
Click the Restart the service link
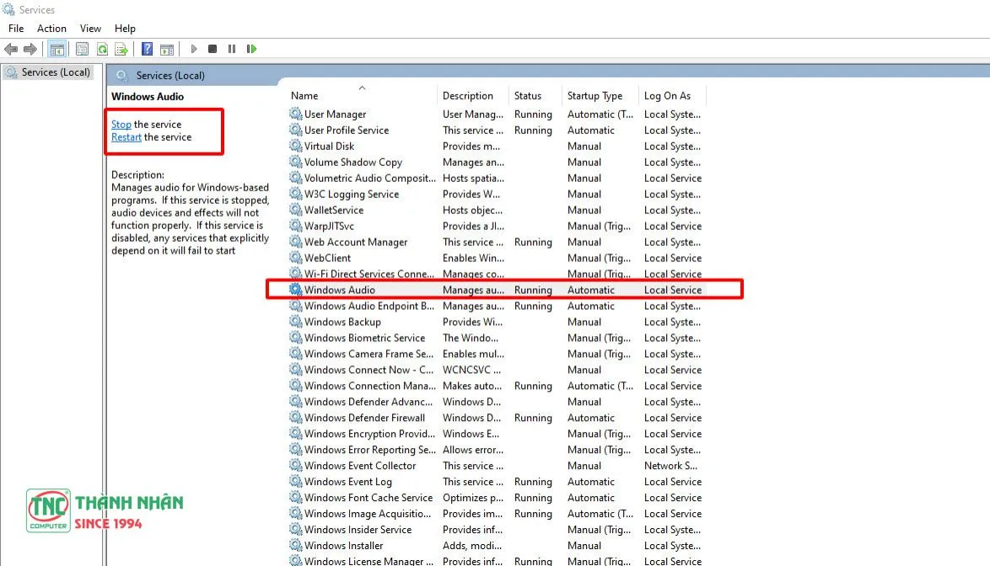[126, 136]
